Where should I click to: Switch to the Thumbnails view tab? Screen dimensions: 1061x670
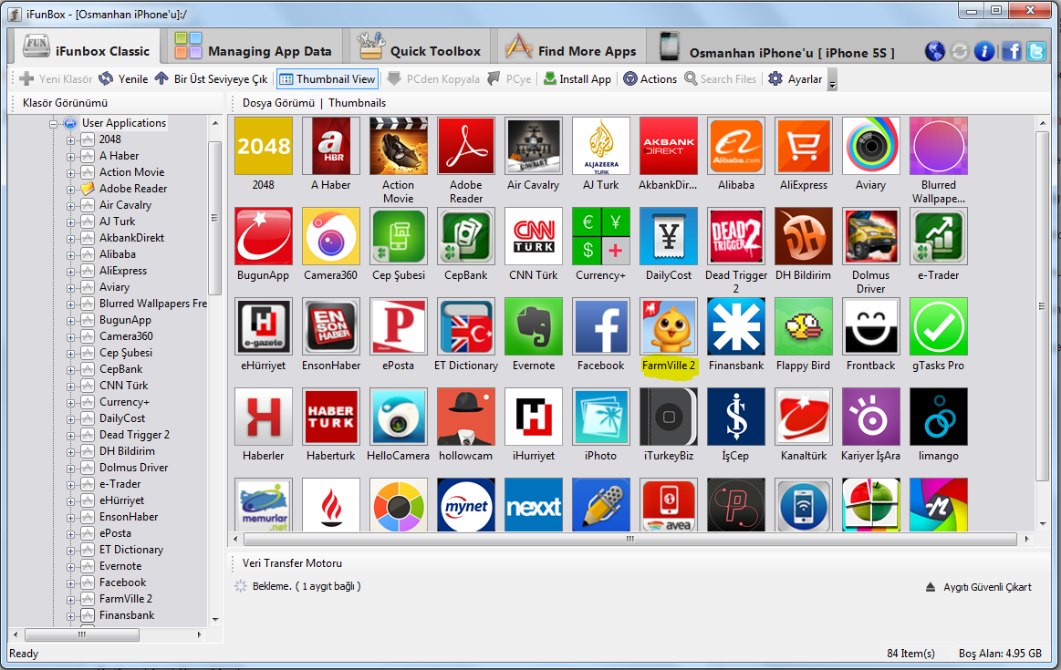[x=358, y=103]
